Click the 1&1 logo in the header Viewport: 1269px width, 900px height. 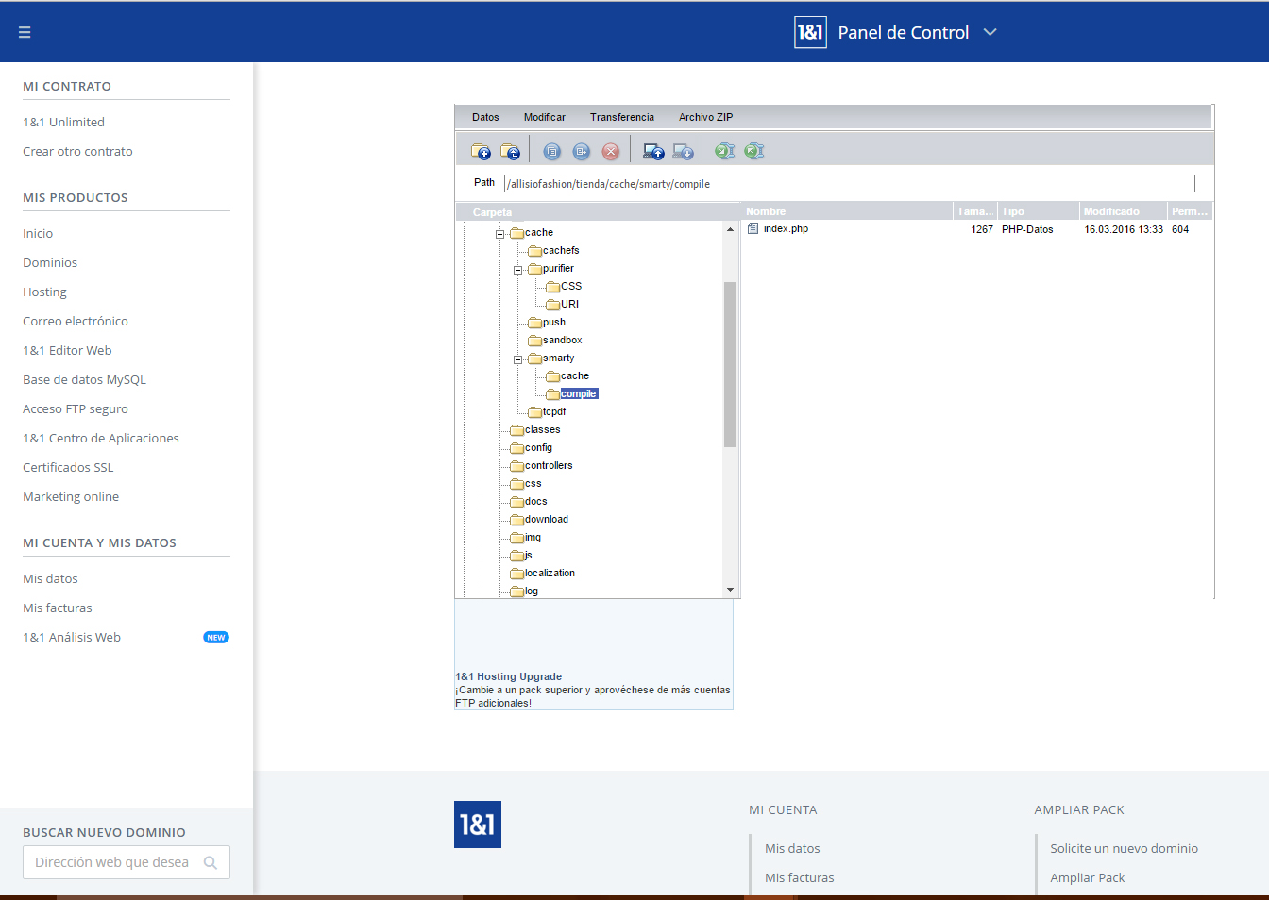[x=810, y=32]
